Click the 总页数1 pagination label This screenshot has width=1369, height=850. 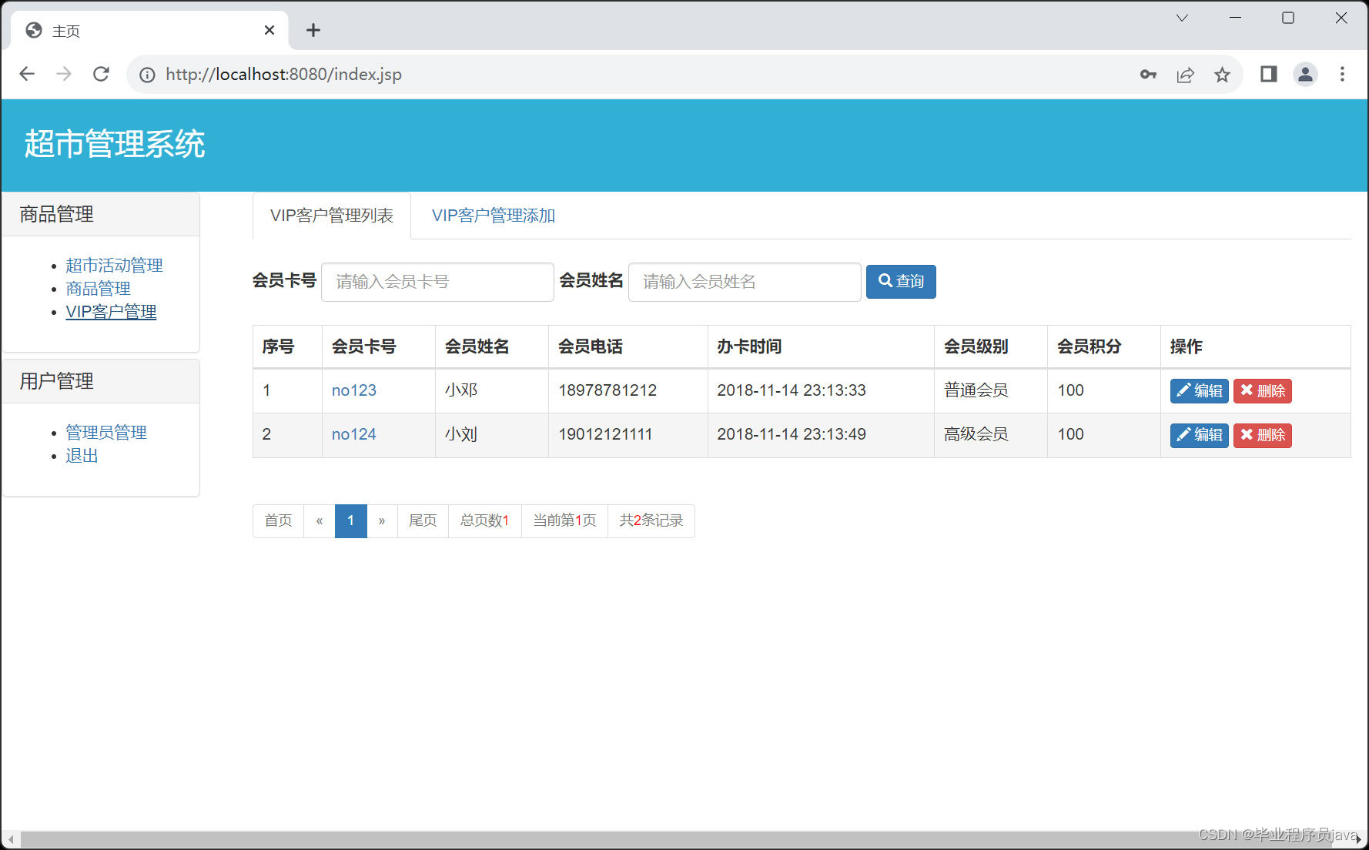tap(484, 521)
